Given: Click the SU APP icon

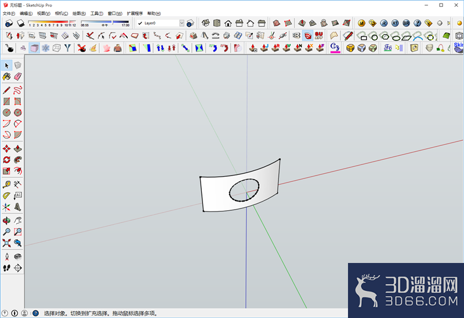Looking at the screenshot, I should pos(318,36).
